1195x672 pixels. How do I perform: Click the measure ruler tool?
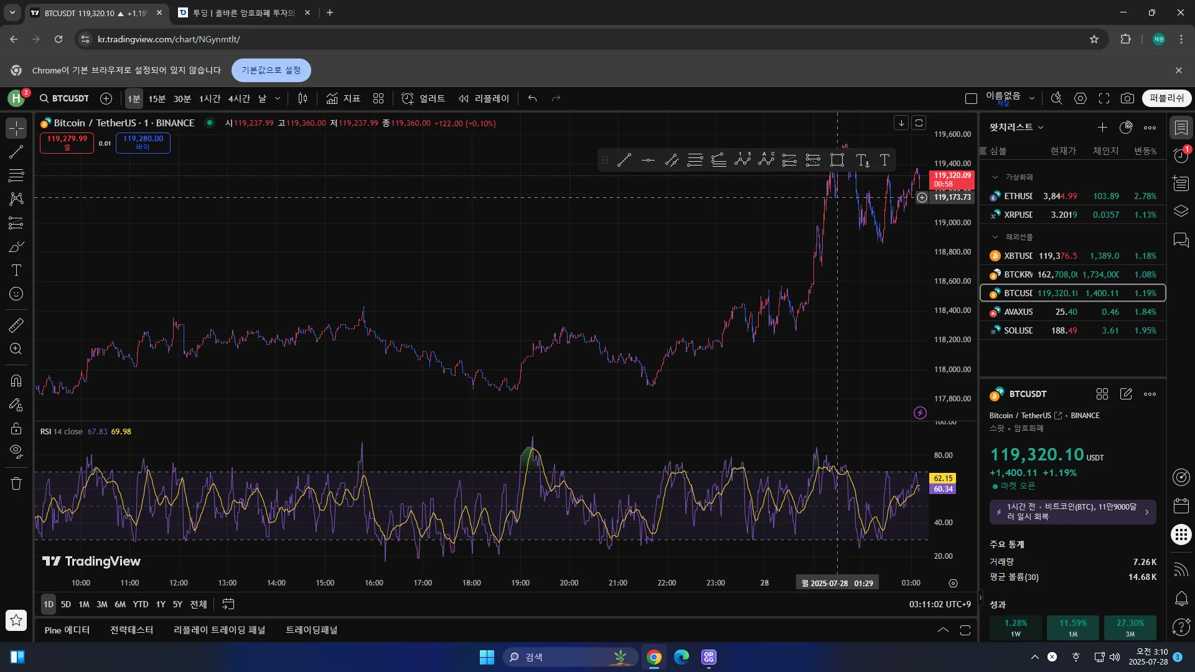point(16,325)
